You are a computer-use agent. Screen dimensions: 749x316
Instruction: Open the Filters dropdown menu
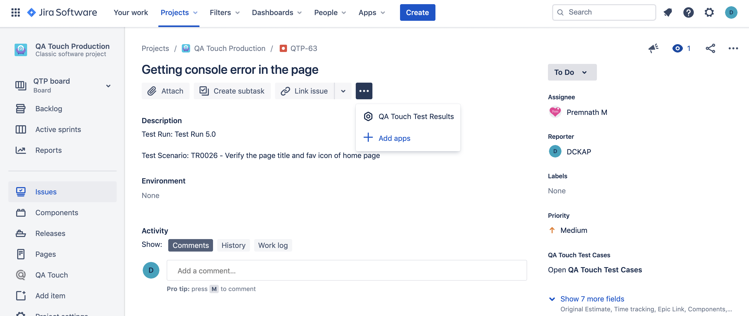[x=224, y=12]
